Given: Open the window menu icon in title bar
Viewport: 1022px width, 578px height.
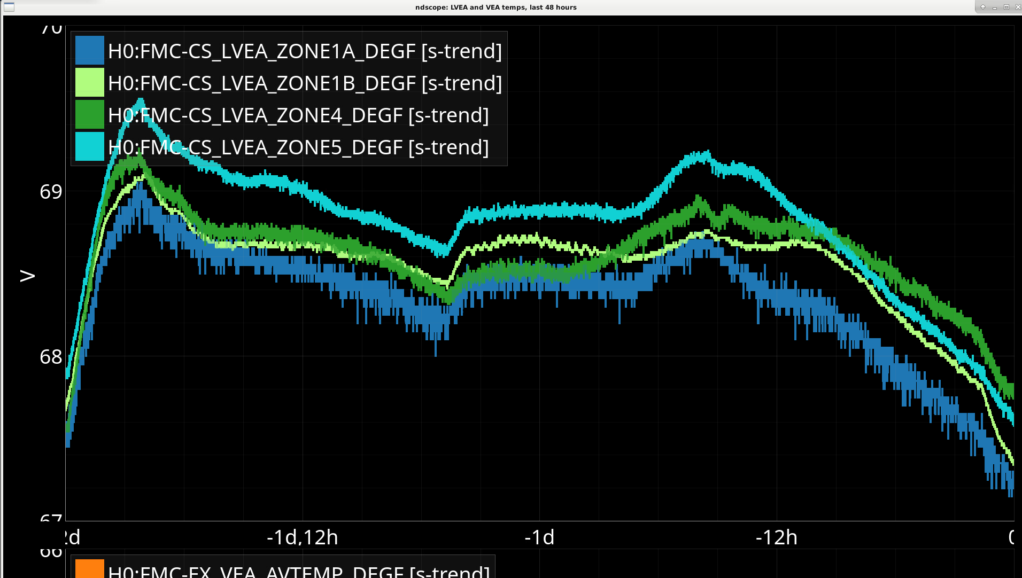Looking at the screenshot, I should click(x=9, y=7).
